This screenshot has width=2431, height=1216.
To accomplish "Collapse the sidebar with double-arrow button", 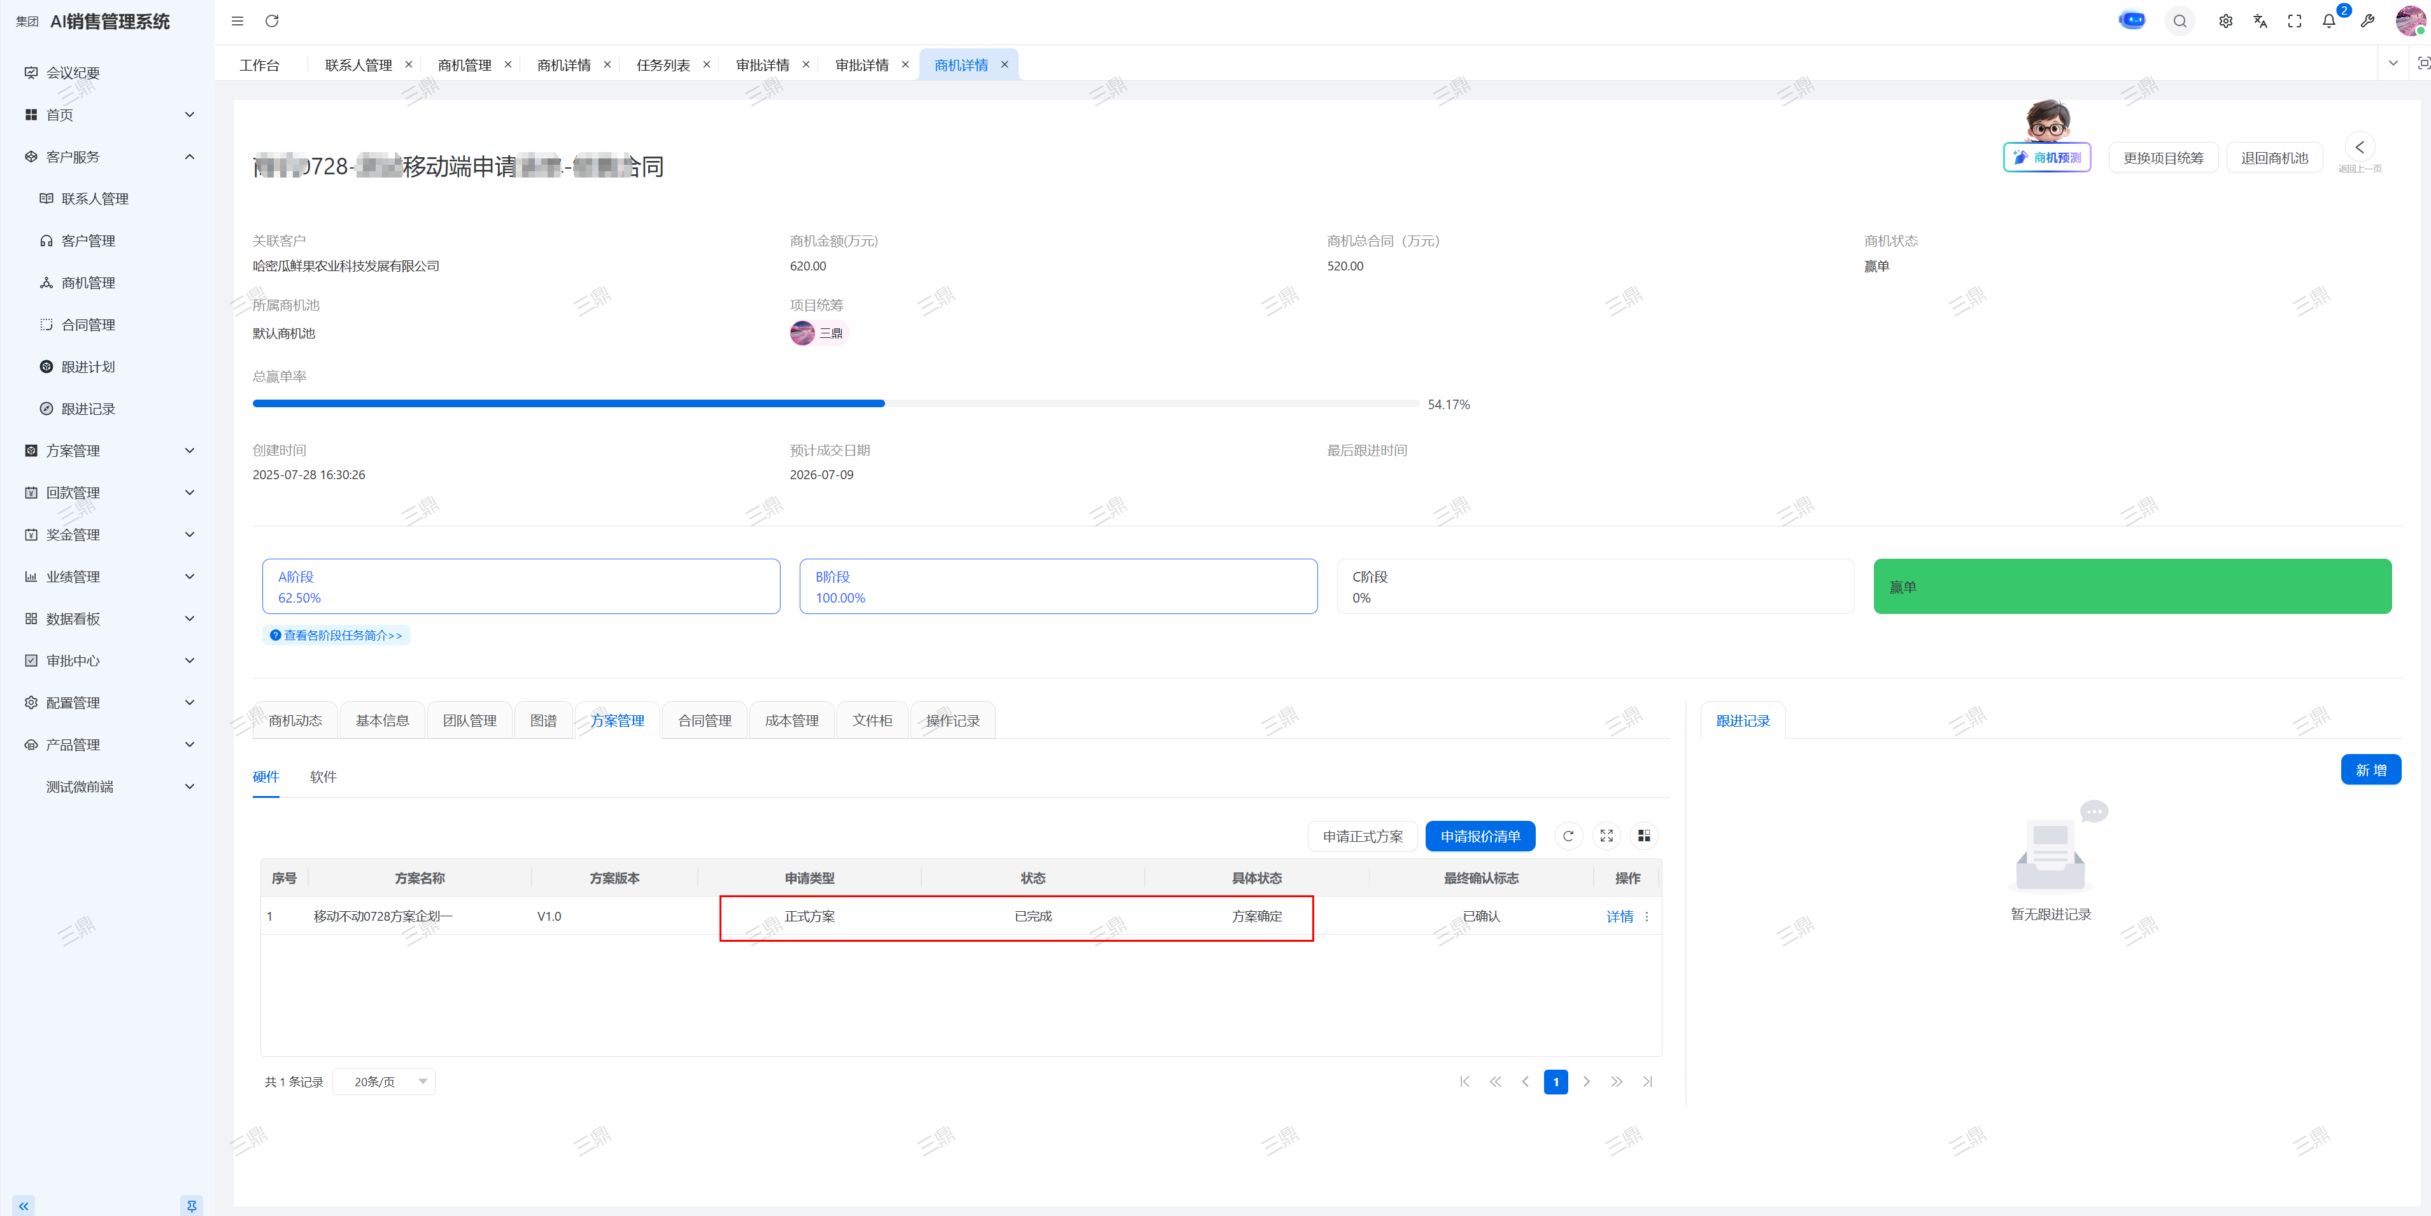I will (x=24, y=1205).
